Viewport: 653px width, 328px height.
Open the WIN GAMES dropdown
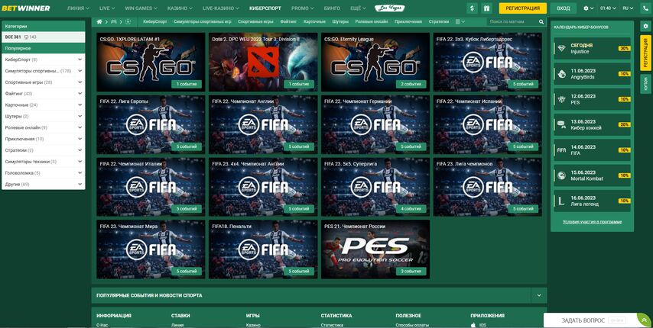pos(141,8)
